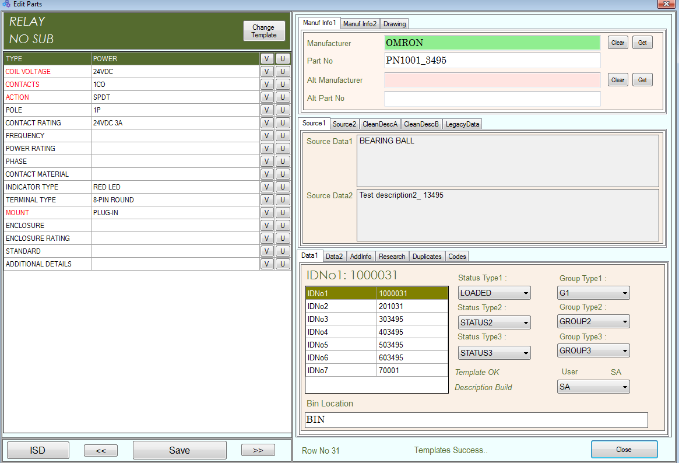This screenshot has width=679, height=463.
Task: Go to next record with >> button
Action: pyautogui.click(x=258, y=450)
